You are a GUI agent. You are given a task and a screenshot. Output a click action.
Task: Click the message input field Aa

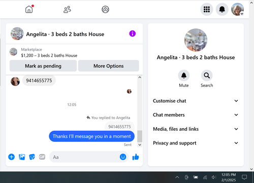click(89, 157)
